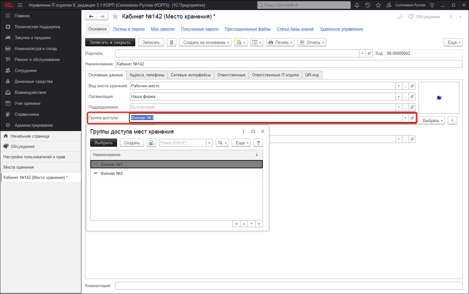
Task: Open the Печать dropdown menu
Action: 281,42
